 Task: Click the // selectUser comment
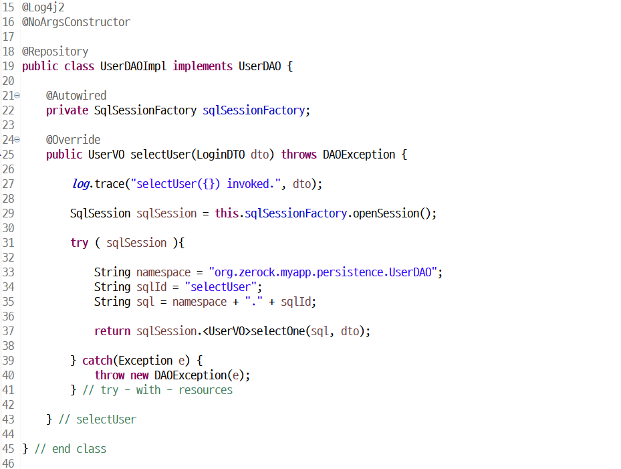coord(98,419)
